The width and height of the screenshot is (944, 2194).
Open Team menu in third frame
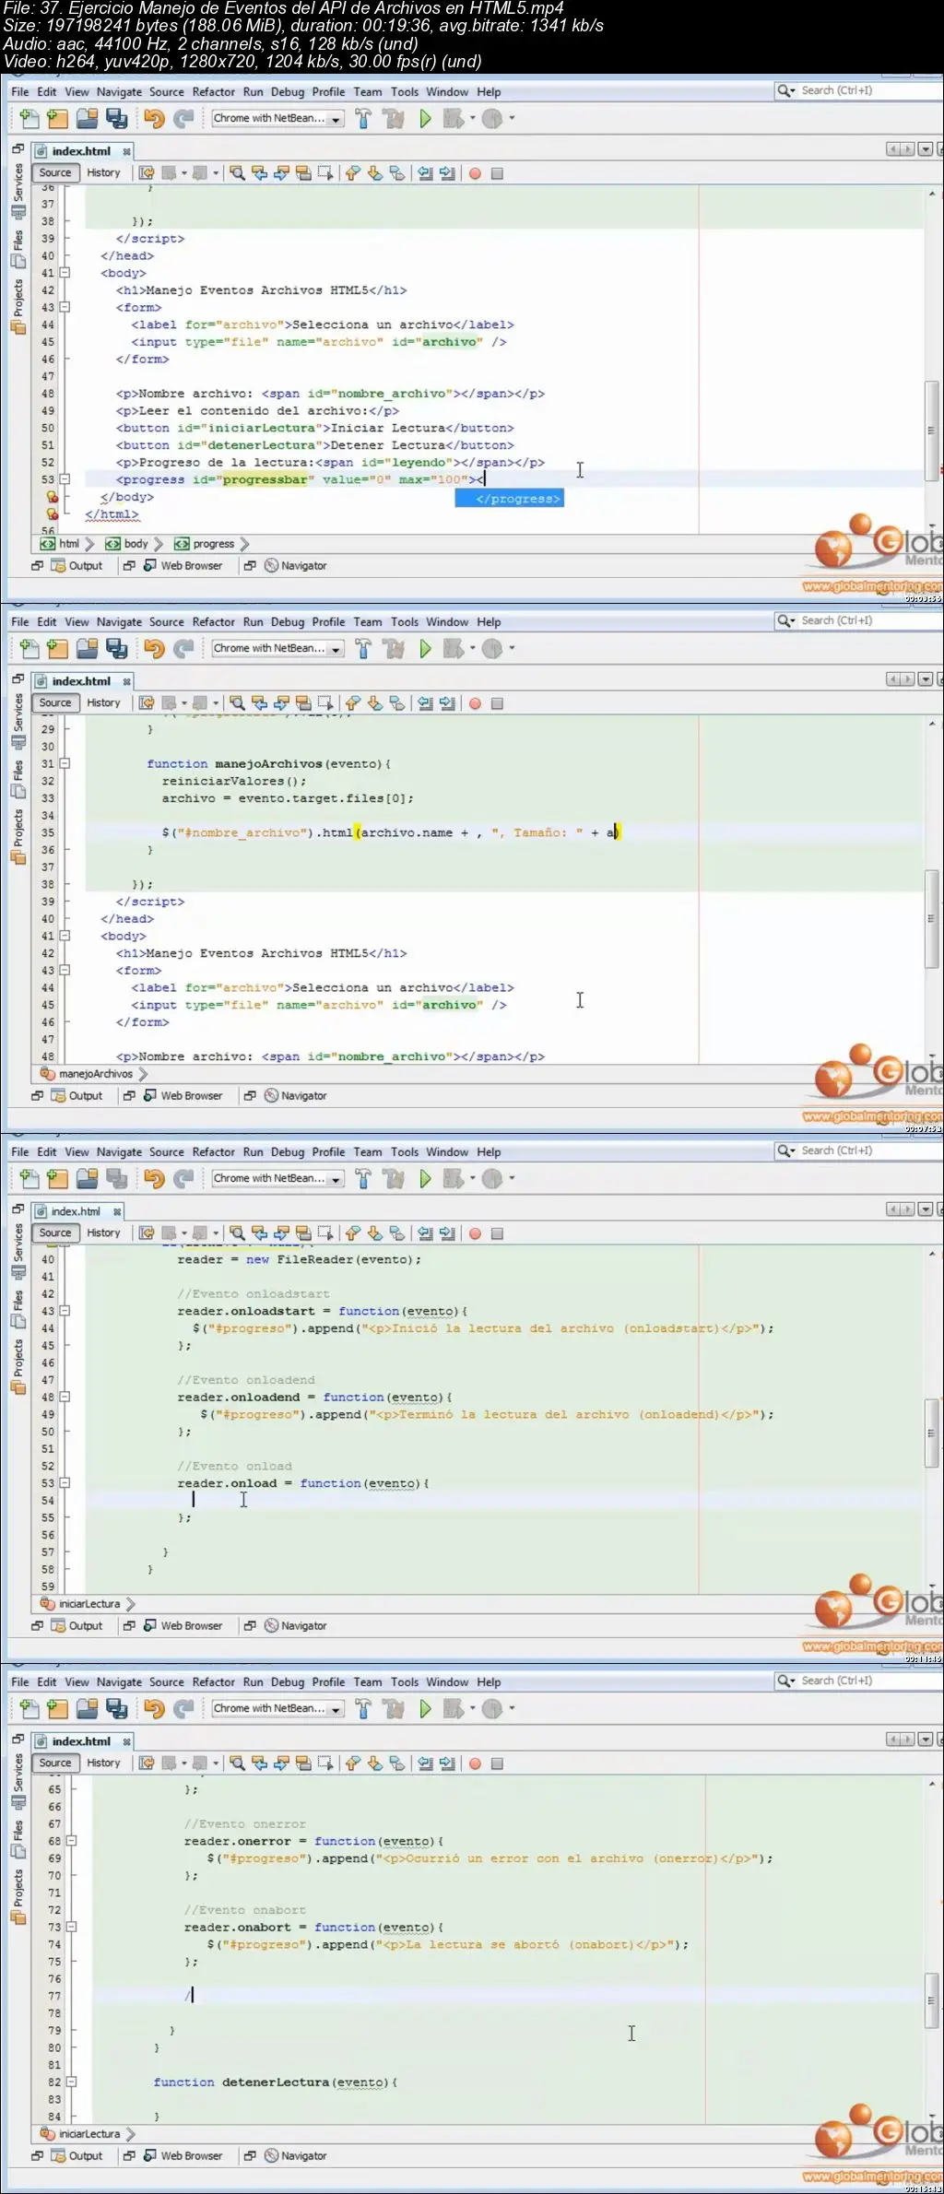[x=367, y=1152]
